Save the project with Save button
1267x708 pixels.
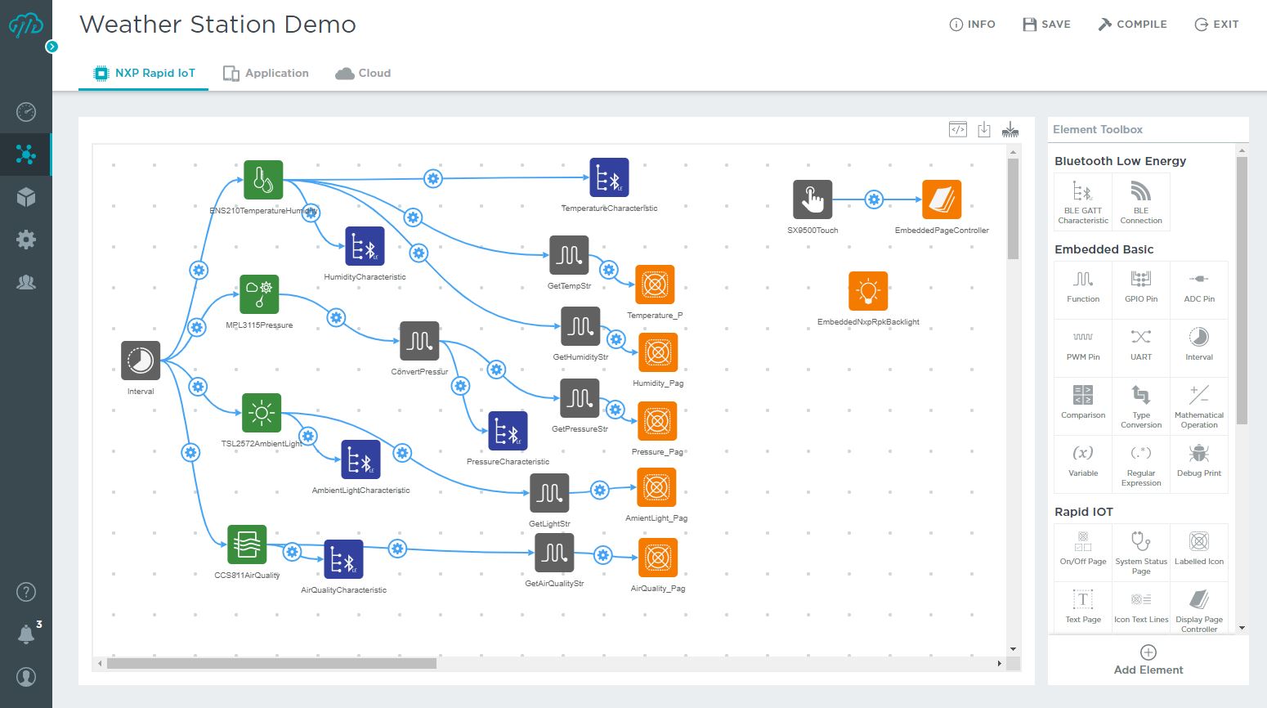point(1046,25)
